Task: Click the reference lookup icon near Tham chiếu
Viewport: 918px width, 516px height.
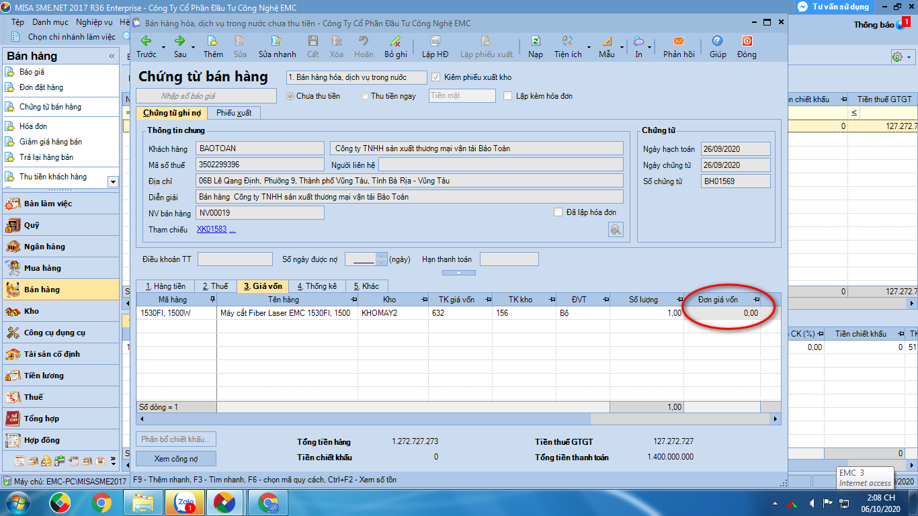Action: tap(615, 230)
